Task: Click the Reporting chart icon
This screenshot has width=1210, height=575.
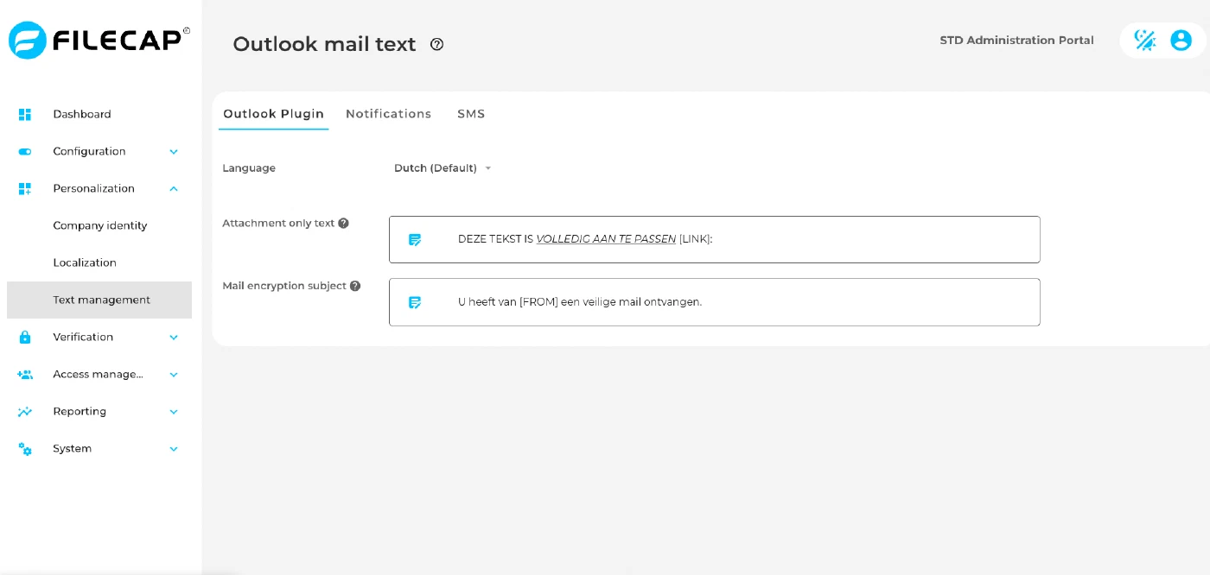Action: (25, 411)
